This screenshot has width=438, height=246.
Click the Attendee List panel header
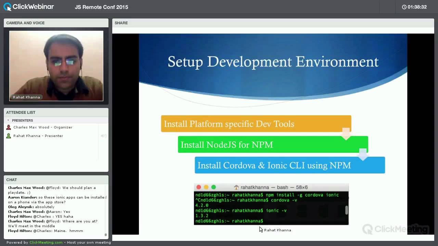click(x=56, y=112)
